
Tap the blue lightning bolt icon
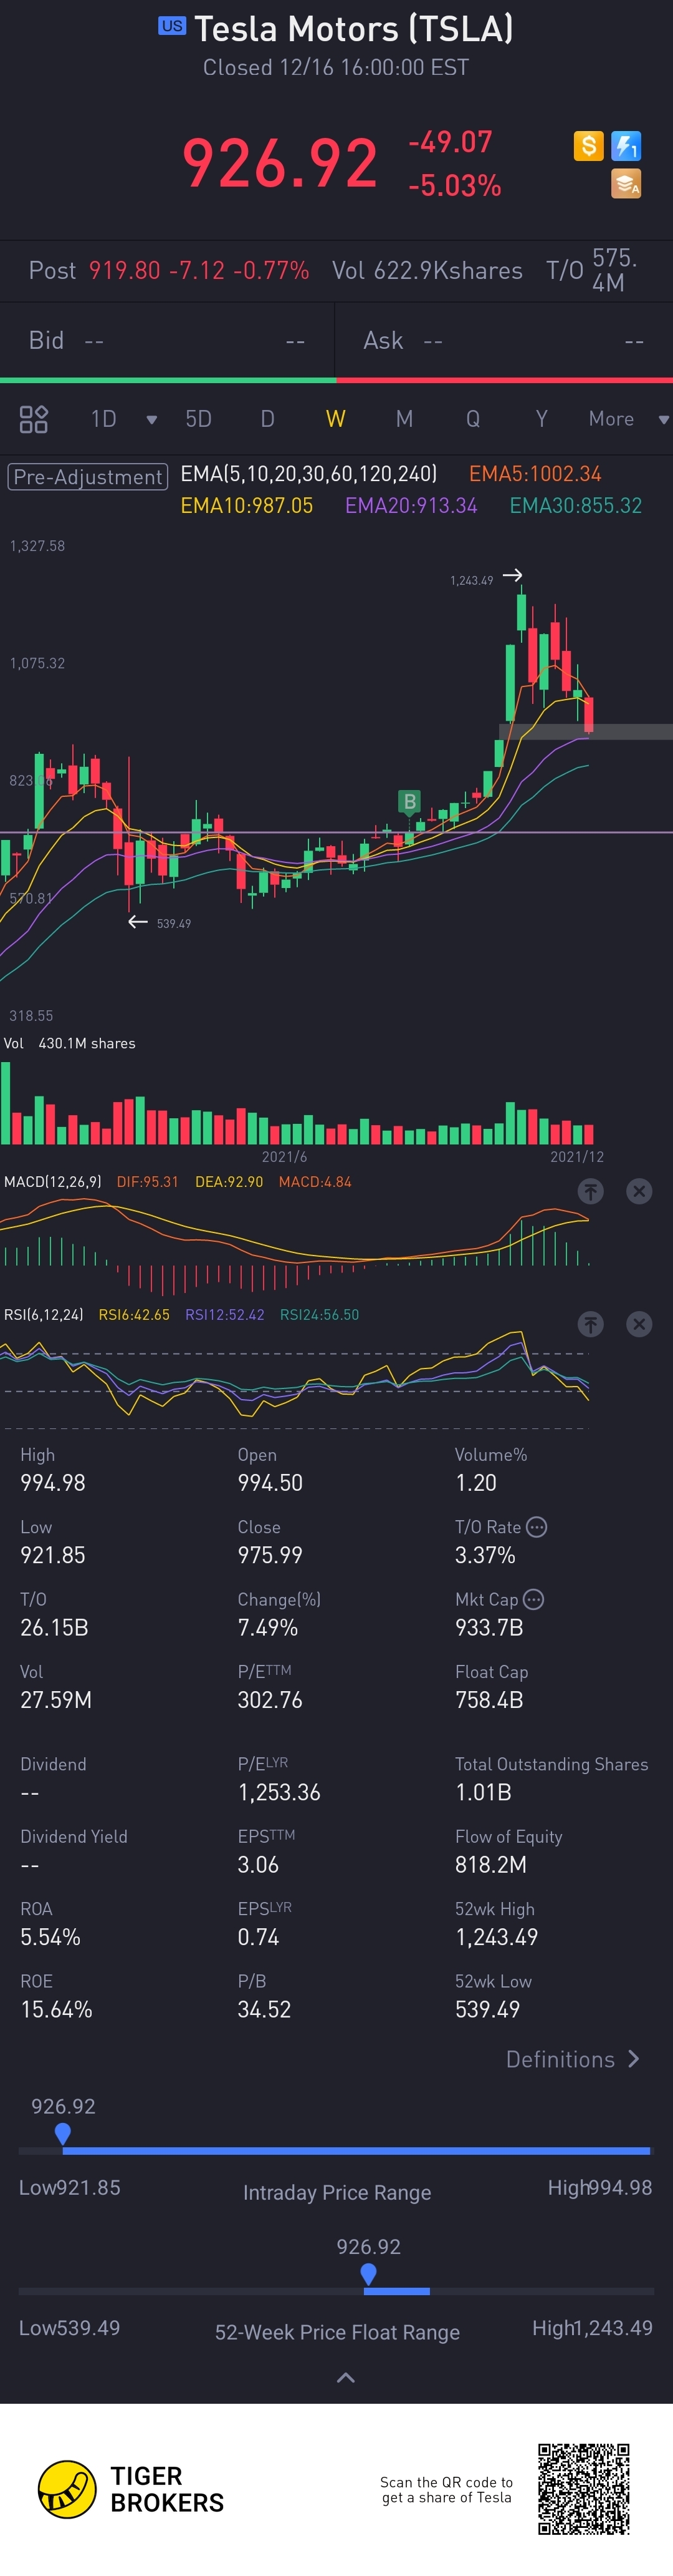tap(626, 146)
